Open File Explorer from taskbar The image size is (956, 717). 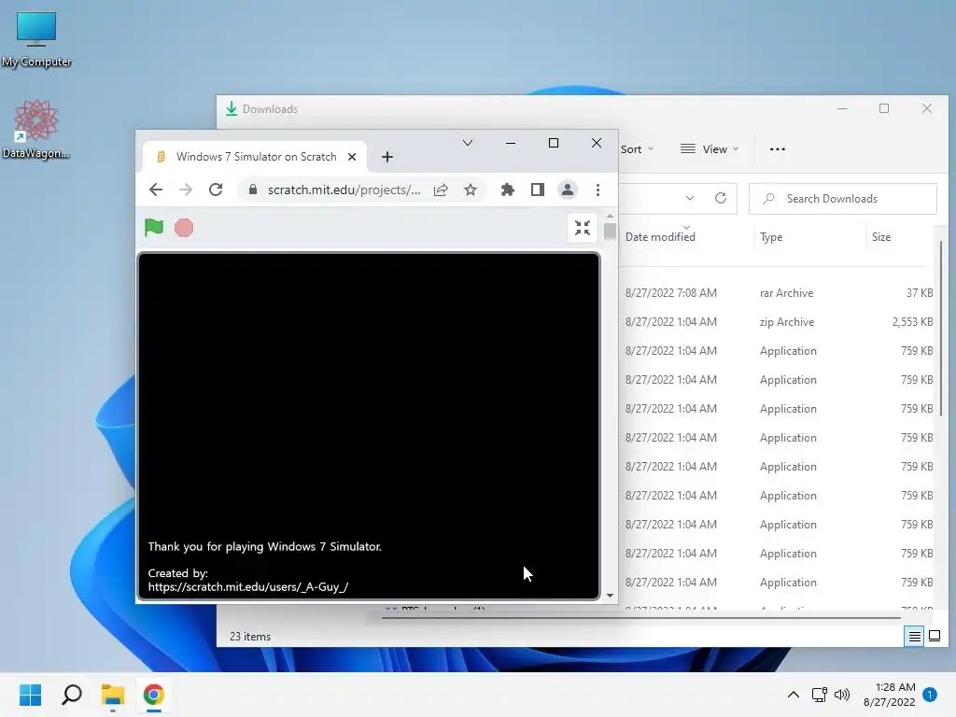[113, 695]
